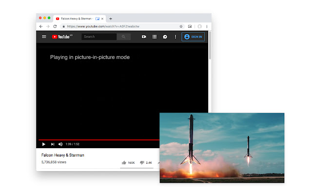Click the picture-in-picture extension icon
This screenshot has width=312, height=195.
point(190,26)
